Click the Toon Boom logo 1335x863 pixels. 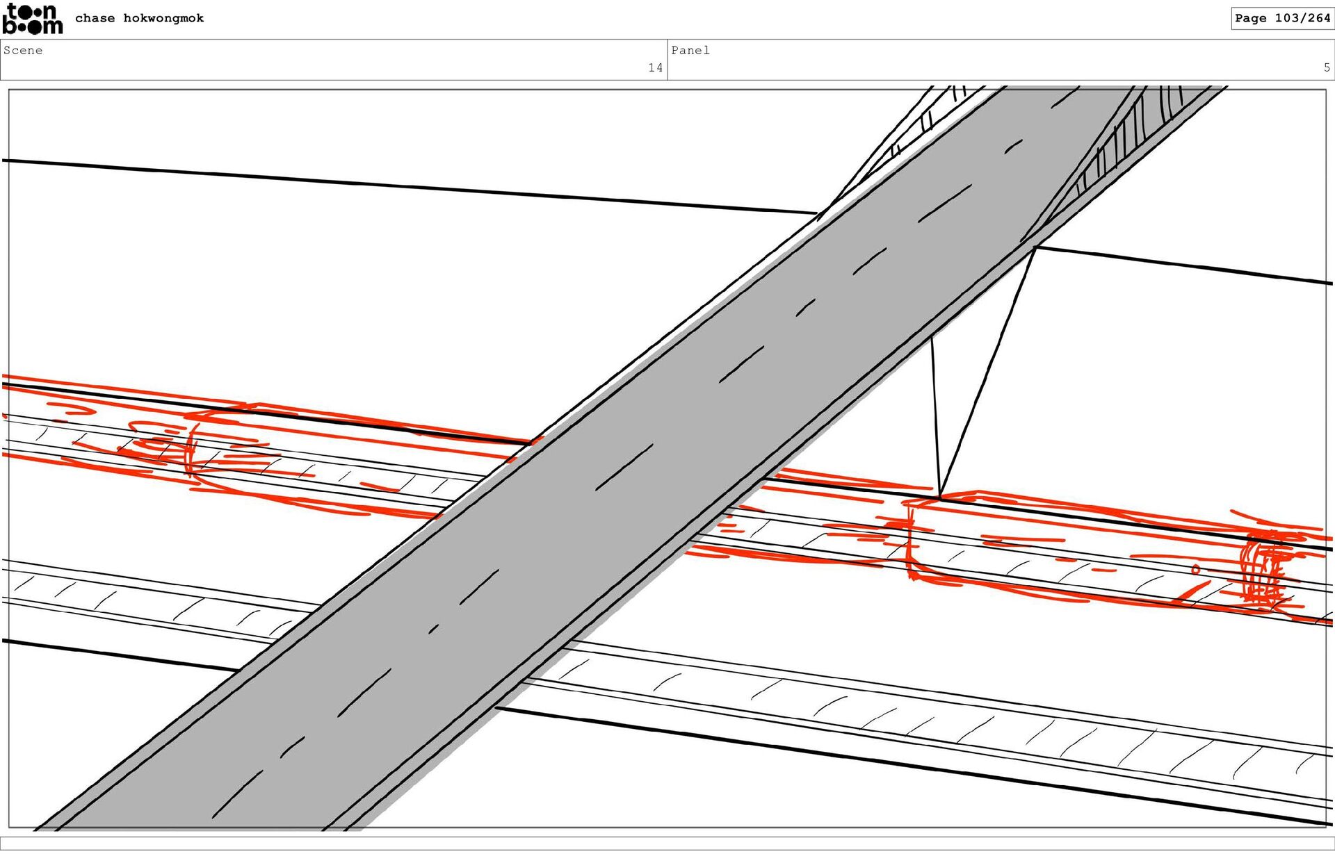coord(32,19)
